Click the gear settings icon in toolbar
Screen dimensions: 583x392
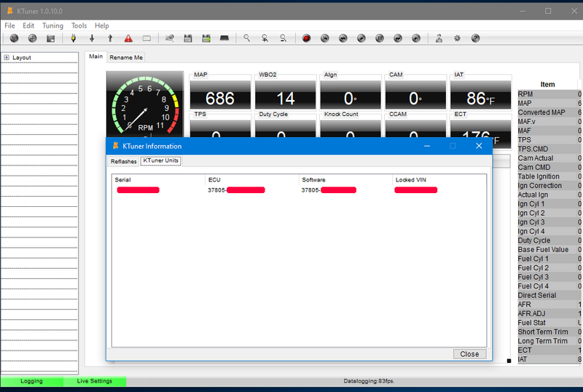(457, 38)
